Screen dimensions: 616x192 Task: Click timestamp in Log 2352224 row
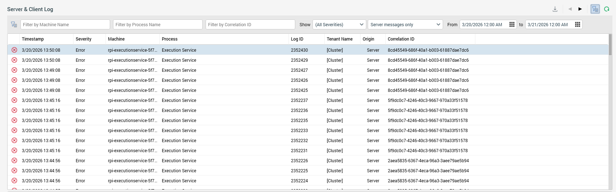click(41, 181)
